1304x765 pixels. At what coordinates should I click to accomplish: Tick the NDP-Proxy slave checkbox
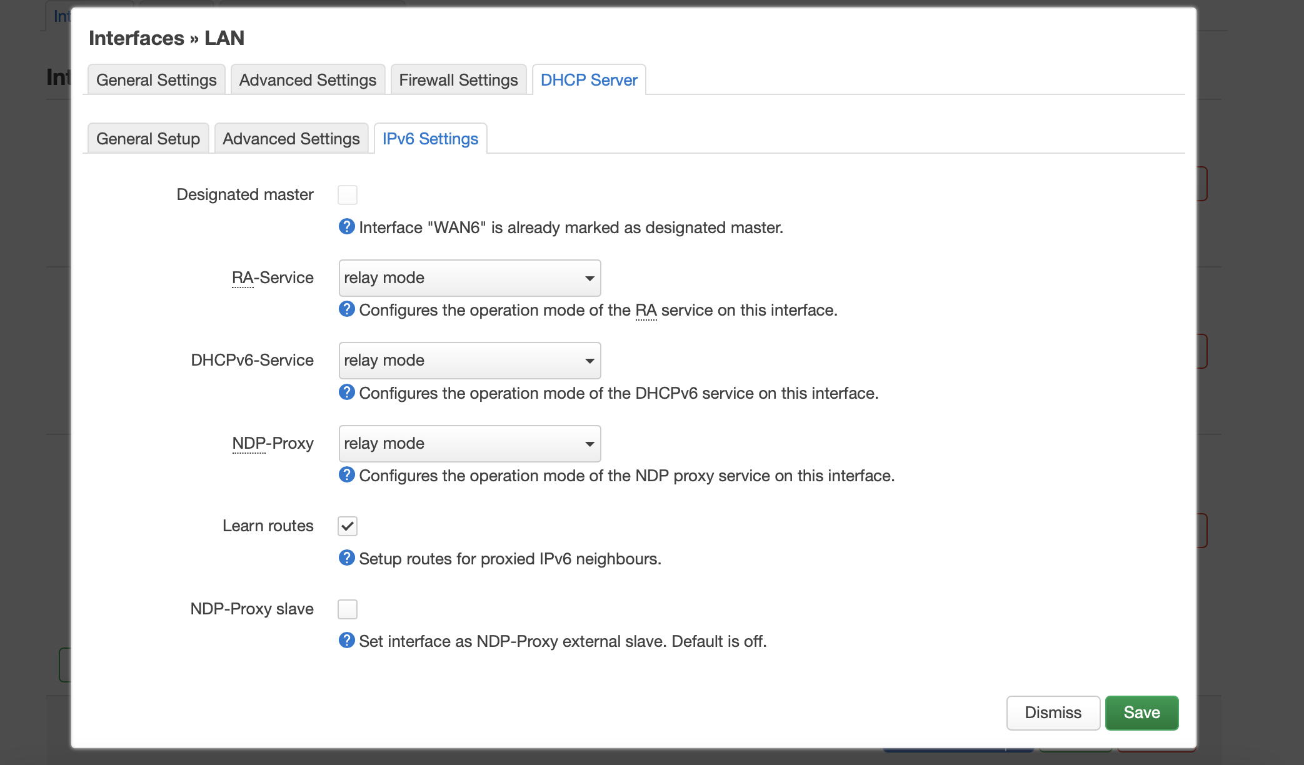(348, 609)
